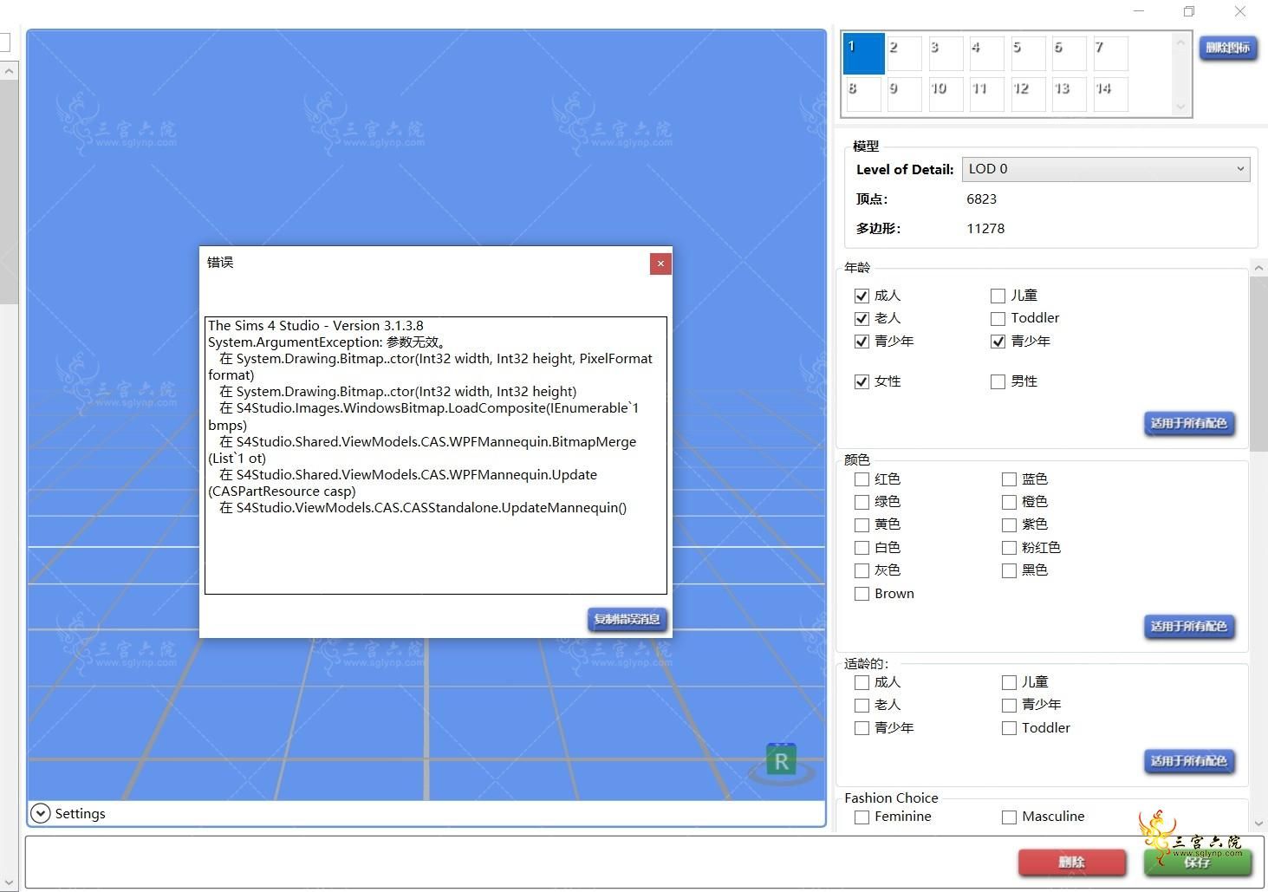This screenshot has width=1268, height=892.
Task: Check the 男性 checkbox
Action: (x=998, y=381)
